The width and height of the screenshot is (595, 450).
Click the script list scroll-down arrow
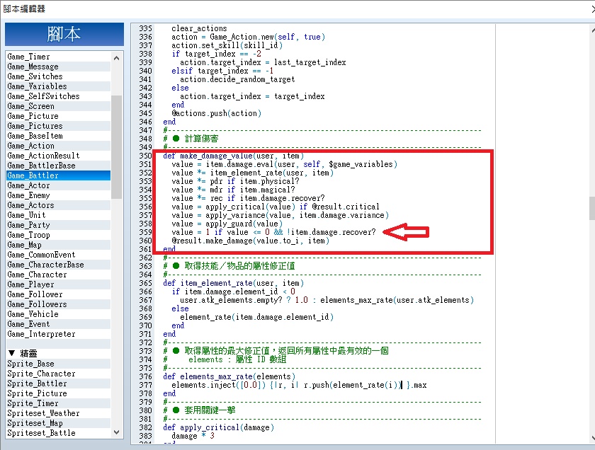click(x=116, y=432)
